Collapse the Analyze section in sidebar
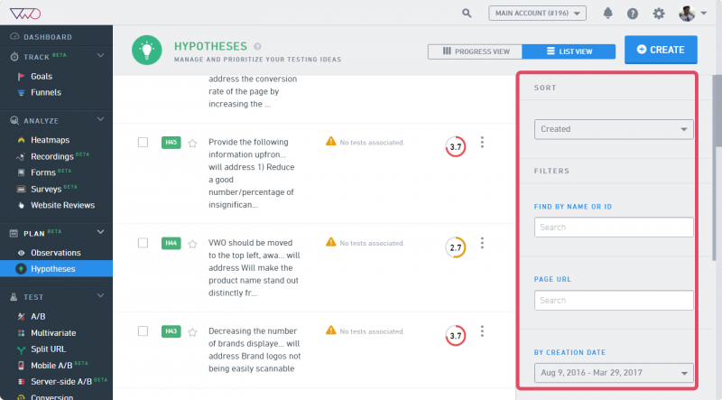Screen dimensions: 722x400 coord(100,119)
